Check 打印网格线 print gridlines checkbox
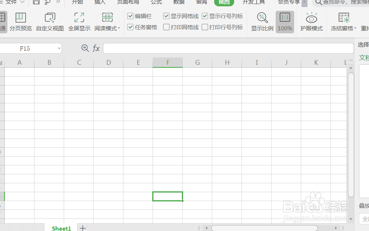 pos(166,27)
